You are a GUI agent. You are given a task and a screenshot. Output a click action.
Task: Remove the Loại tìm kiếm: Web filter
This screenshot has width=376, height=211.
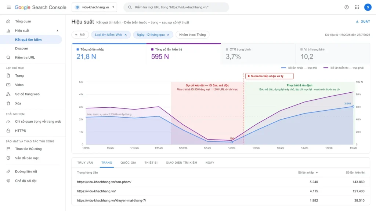(126, 35)
